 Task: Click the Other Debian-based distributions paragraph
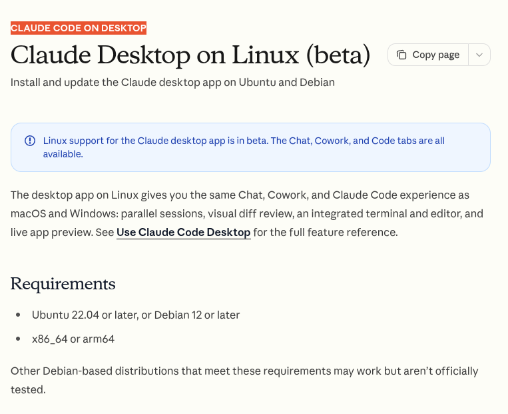click(244, 380)
